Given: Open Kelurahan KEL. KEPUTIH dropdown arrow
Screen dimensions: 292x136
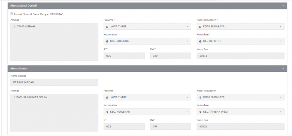Looking at the screenshot, I should (281, 41).
